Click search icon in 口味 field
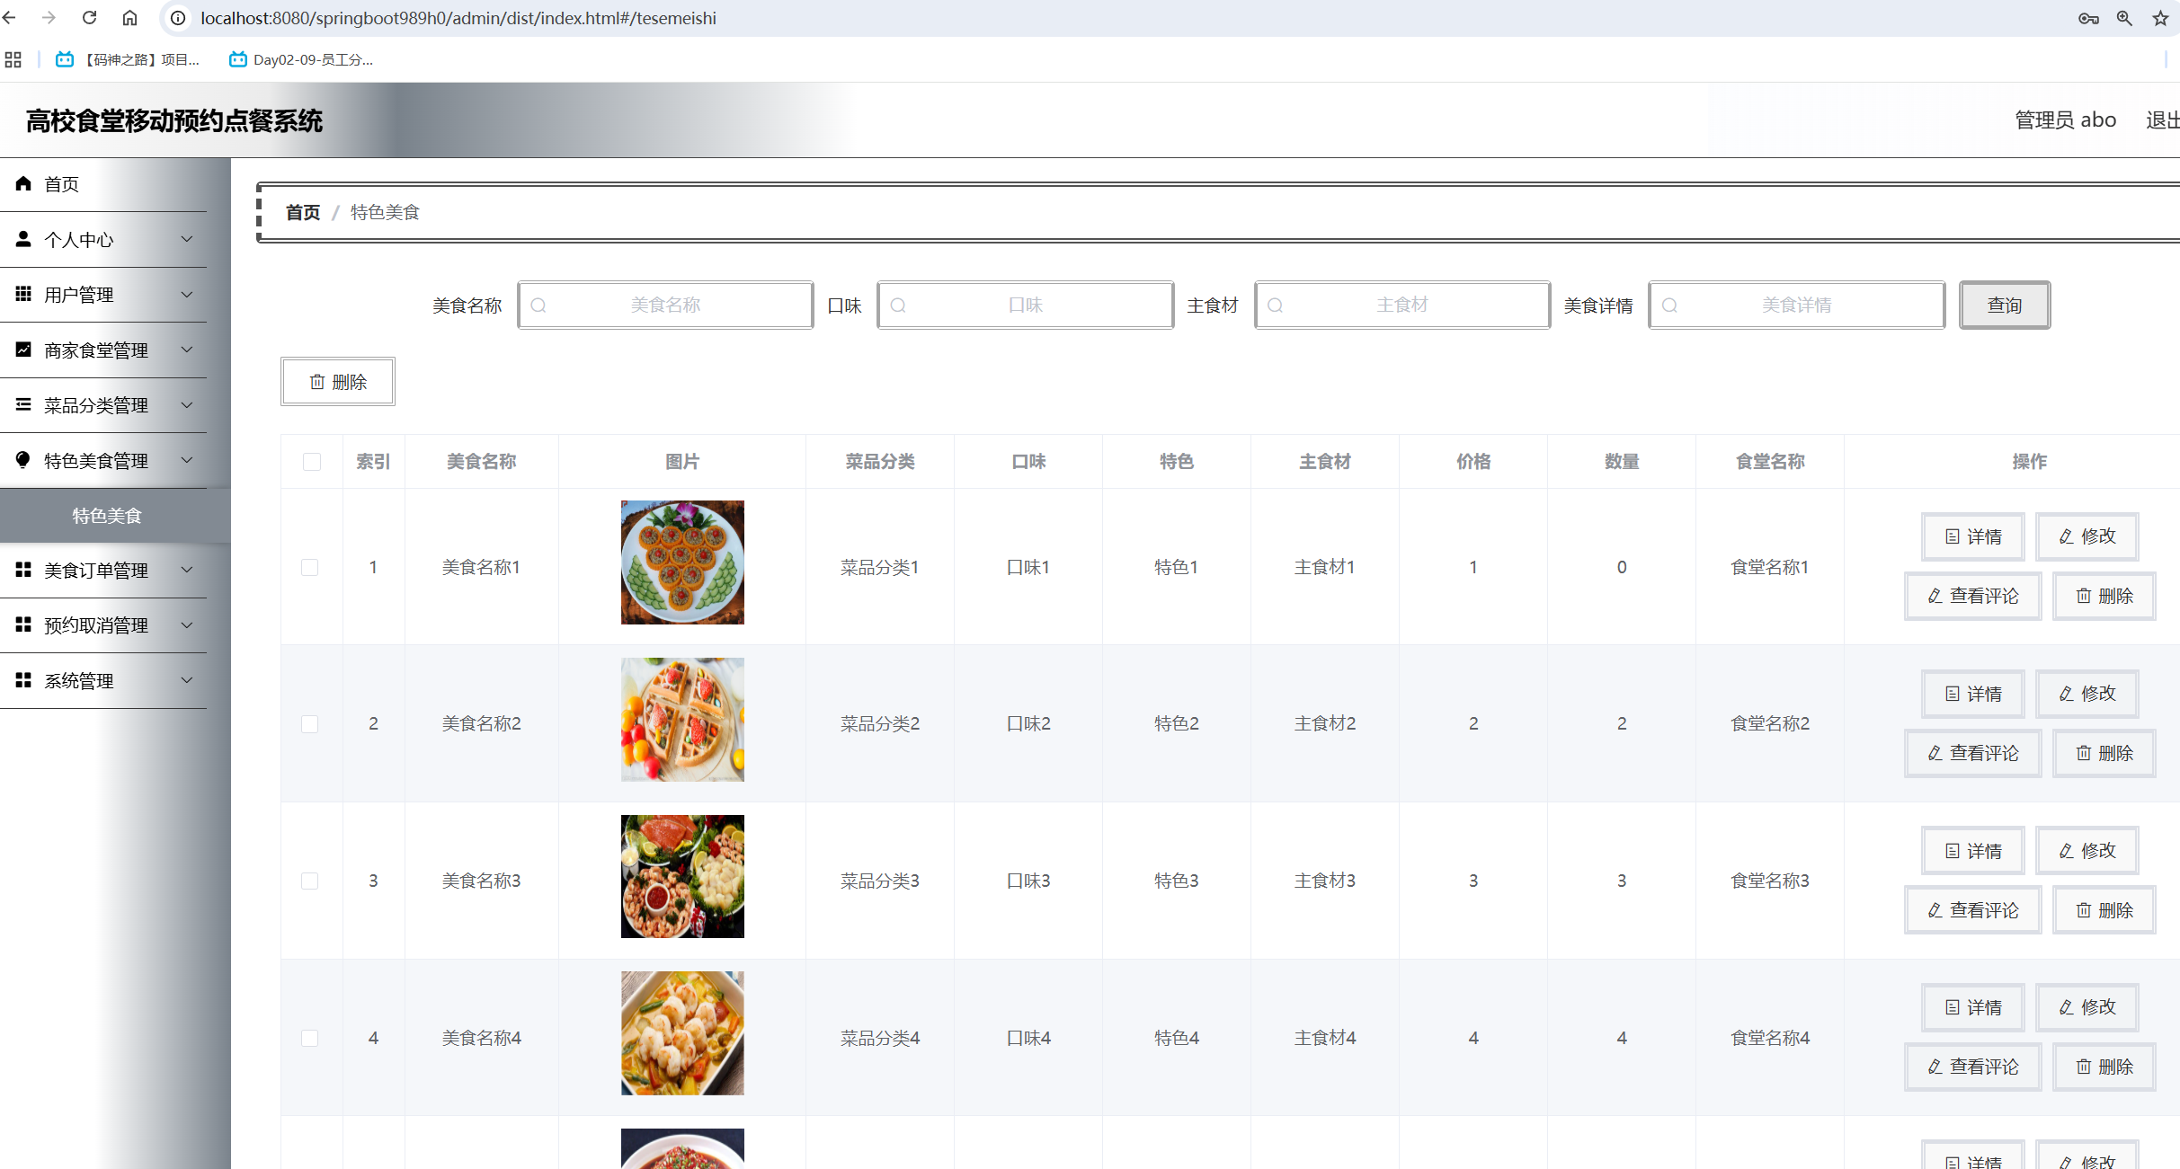 coord(898,306)
